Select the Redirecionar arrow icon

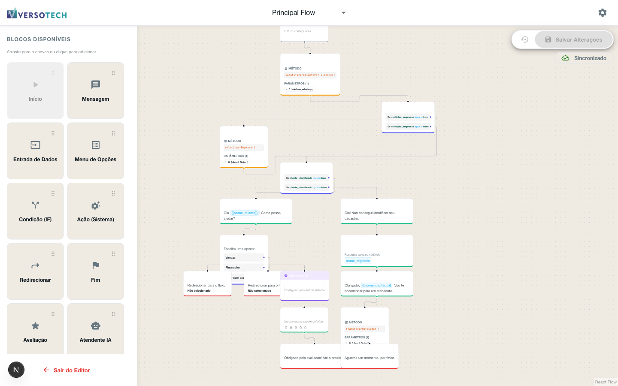(35, 265)
